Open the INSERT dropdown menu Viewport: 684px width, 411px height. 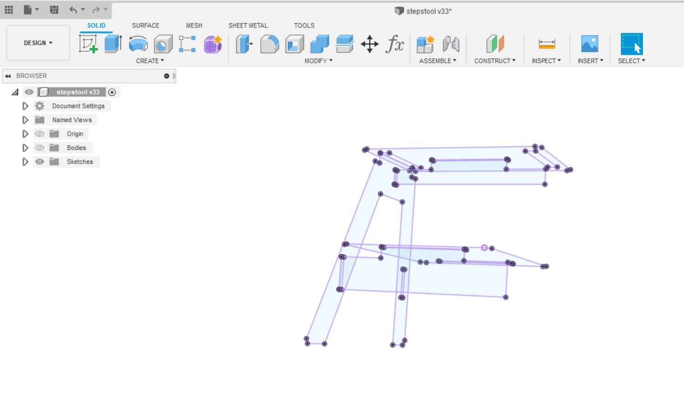pyautogui.click(x=591, y=61)
